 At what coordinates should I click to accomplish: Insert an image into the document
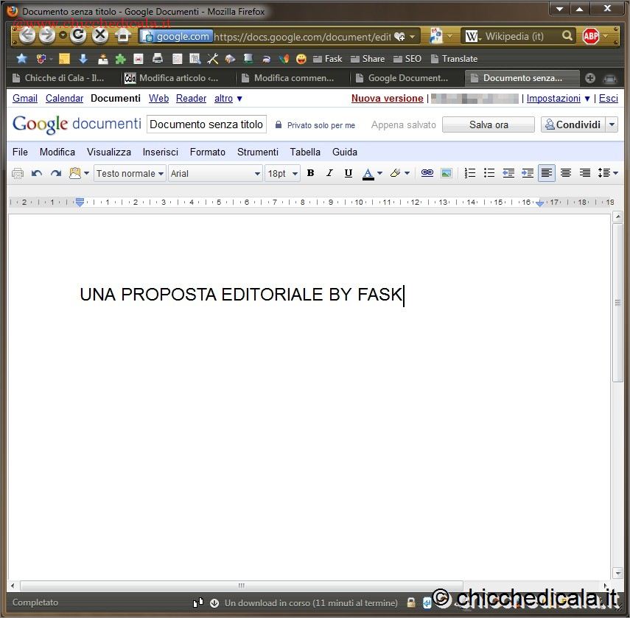coord(446,173)
